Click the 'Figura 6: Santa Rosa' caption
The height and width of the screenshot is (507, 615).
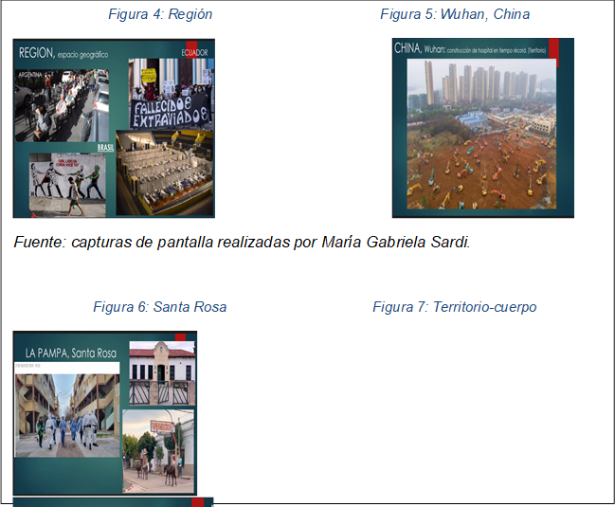(159, 307)
